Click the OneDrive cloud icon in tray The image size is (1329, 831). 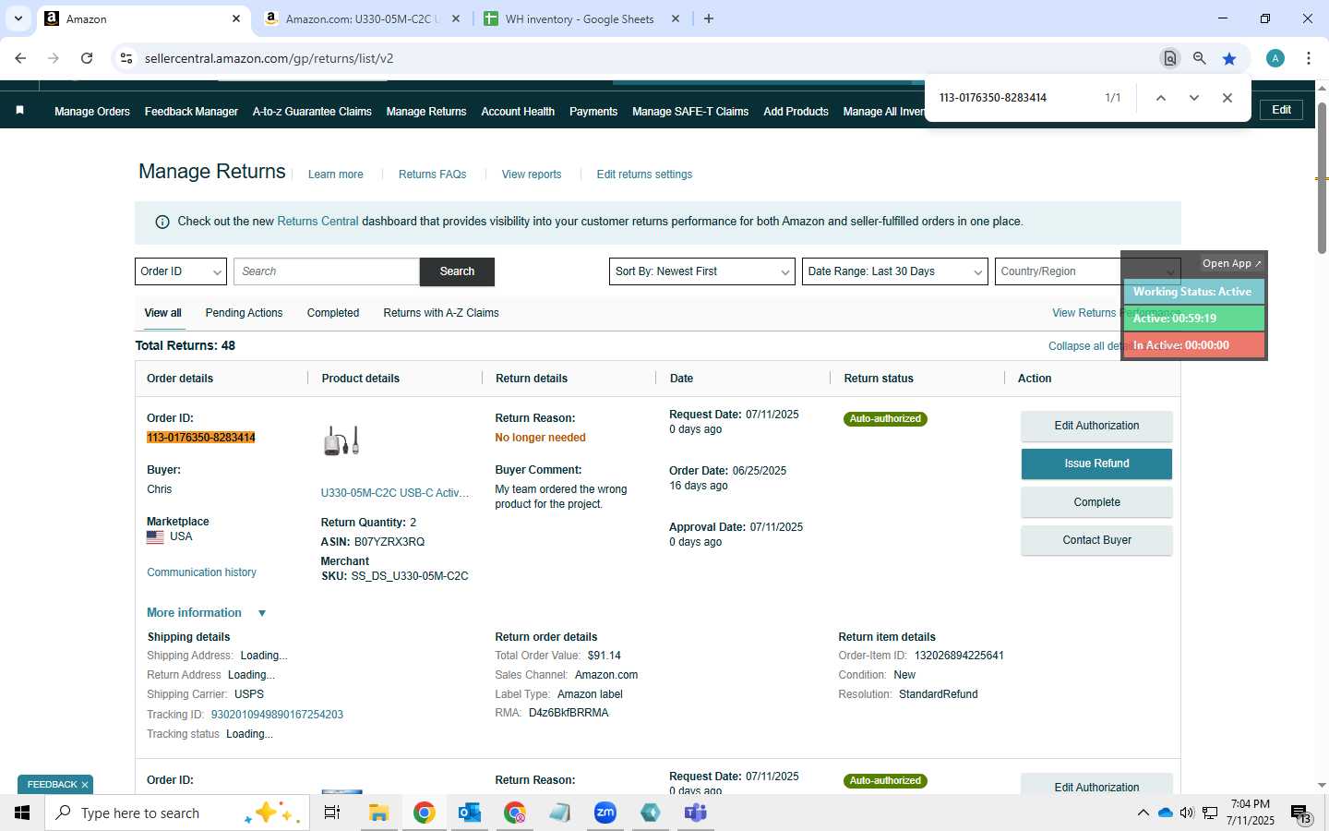pyautogui.click(x=1165, y=813)
